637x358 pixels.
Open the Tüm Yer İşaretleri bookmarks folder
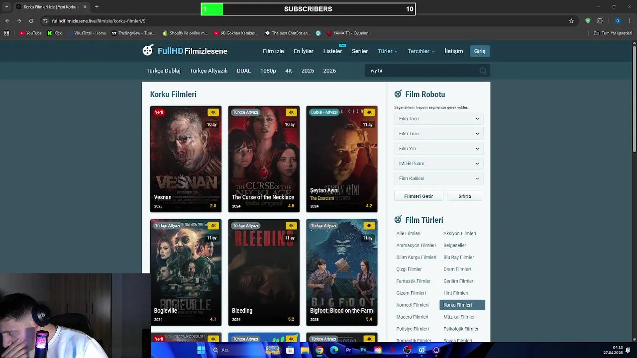click(x=613, y=33)
